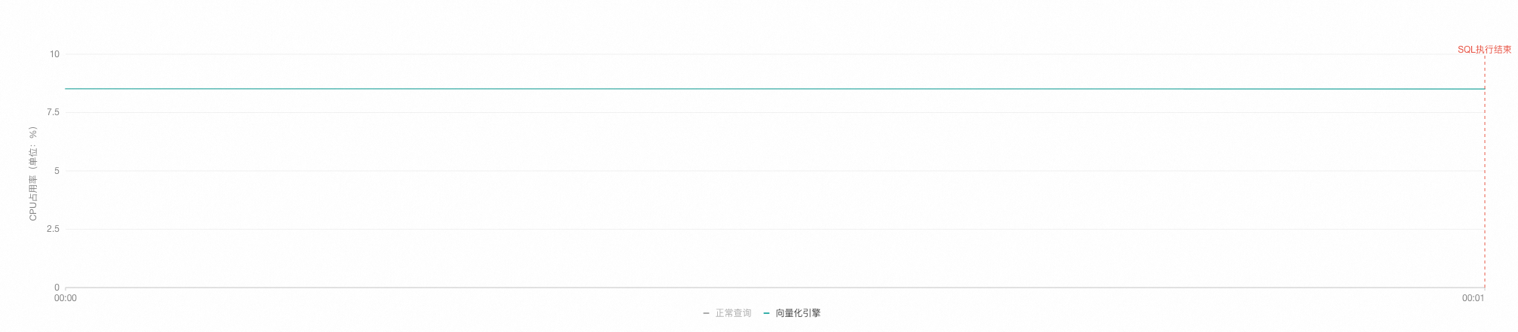Click the teal line's start above 00:00
Screen dimensions: 1518x332
(x=66, y=89)
